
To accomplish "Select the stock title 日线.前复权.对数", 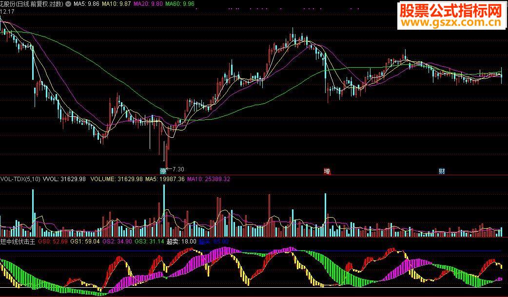I will pos(32,4).
